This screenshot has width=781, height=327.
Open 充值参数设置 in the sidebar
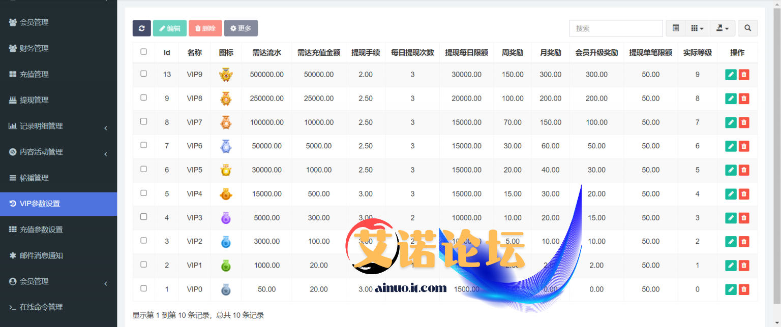coord(41,230)
